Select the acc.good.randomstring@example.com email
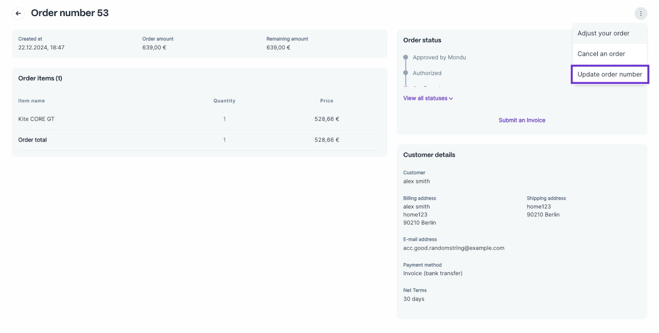This screenshot has height=333, width=659. point(453,248)
